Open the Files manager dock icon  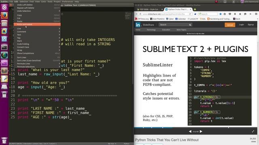point(4,23)
